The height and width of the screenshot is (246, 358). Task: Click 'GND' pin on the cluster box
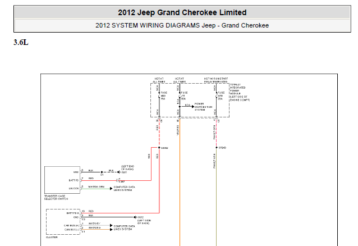click(76, 217)
